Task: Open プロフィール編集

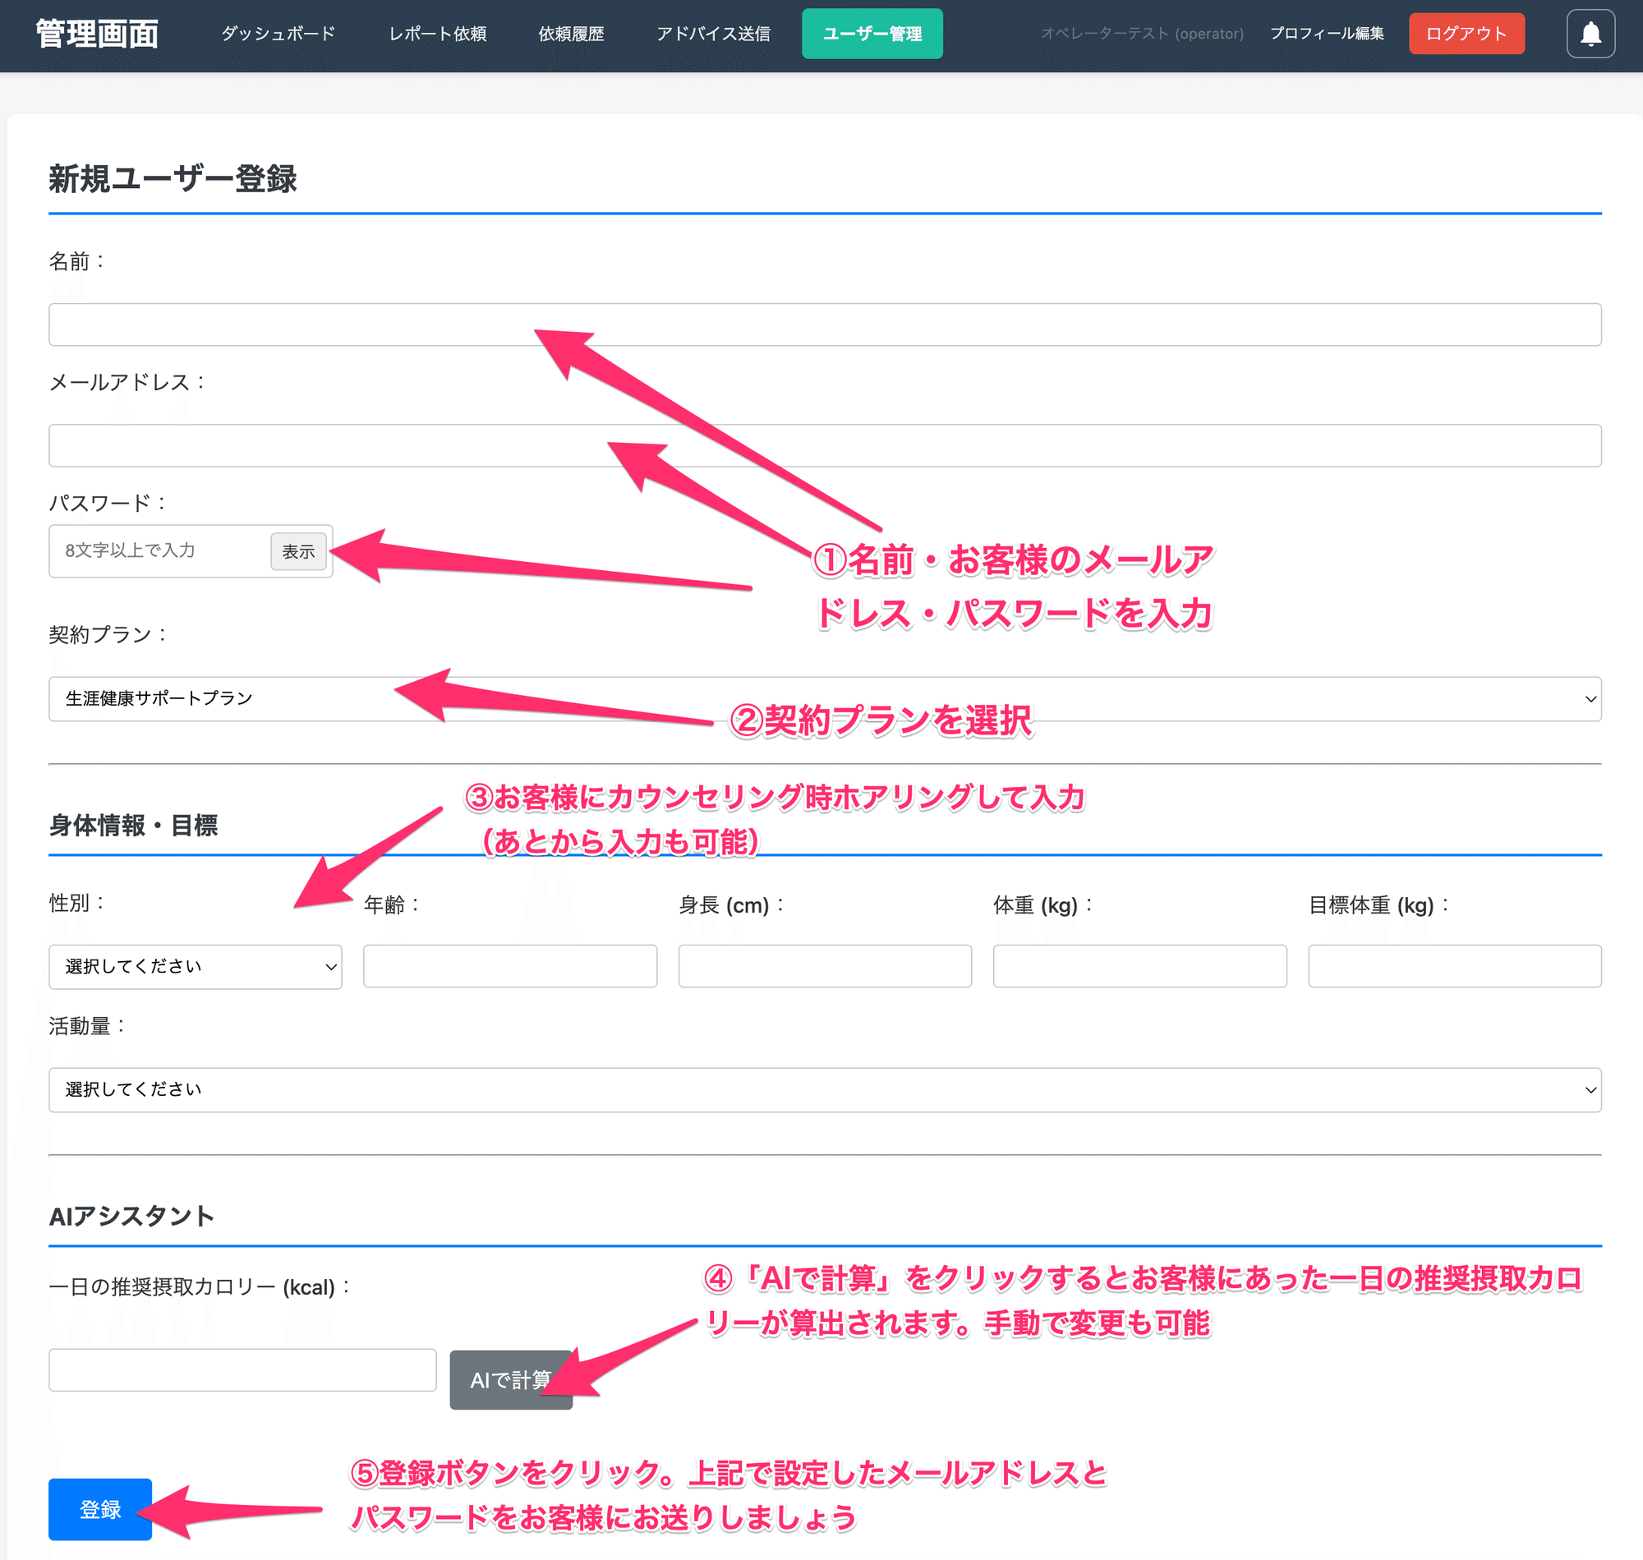Action: [x=1327, y=33]
